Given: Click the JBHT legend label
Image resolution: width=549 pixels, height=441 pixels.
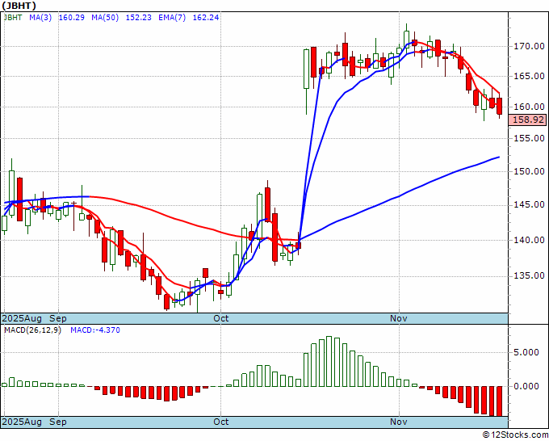Looking at the screenshot, I should (13, 17).
